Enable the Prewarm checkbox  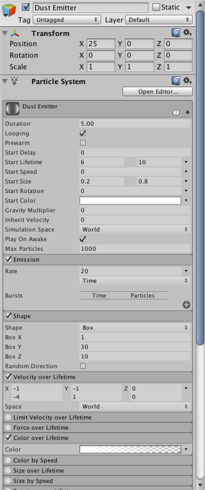pyautogui.click(x=83, y=143)
